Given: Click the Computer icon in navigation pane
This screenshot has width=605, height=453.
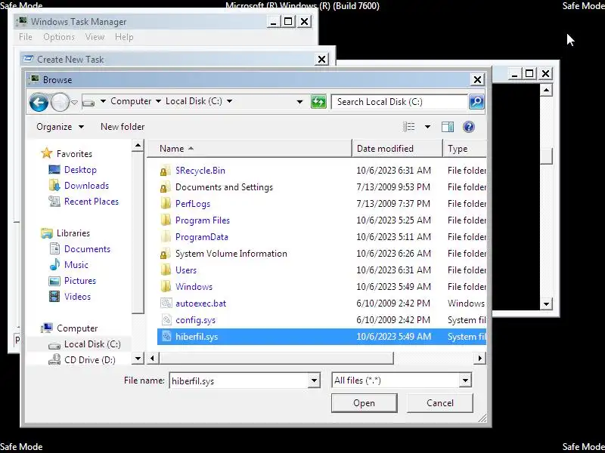Looking at the screenshot, I should [47, 328].
